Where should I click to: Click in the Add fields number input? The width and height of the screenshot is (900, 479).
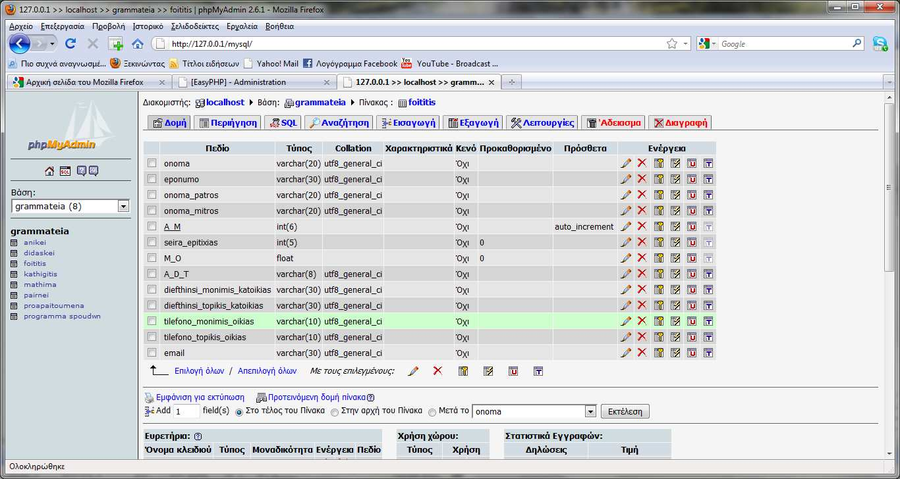(x=186, y=411)
